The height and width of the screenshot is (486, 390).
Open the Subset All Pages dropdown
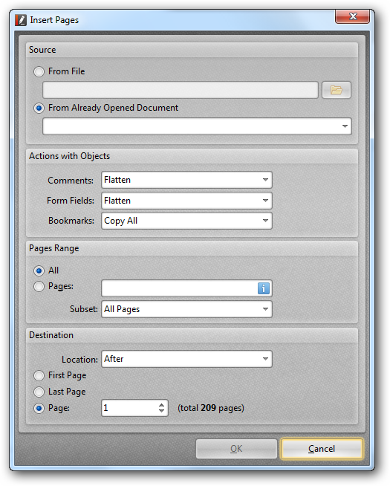coord(186,309)
